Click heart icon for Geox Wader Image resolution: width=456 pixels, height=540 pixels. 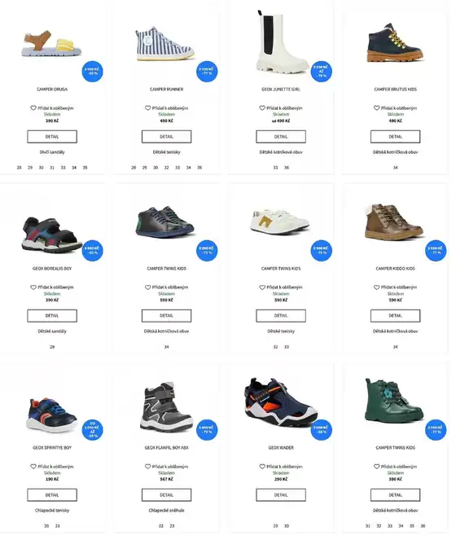(262, 467)
